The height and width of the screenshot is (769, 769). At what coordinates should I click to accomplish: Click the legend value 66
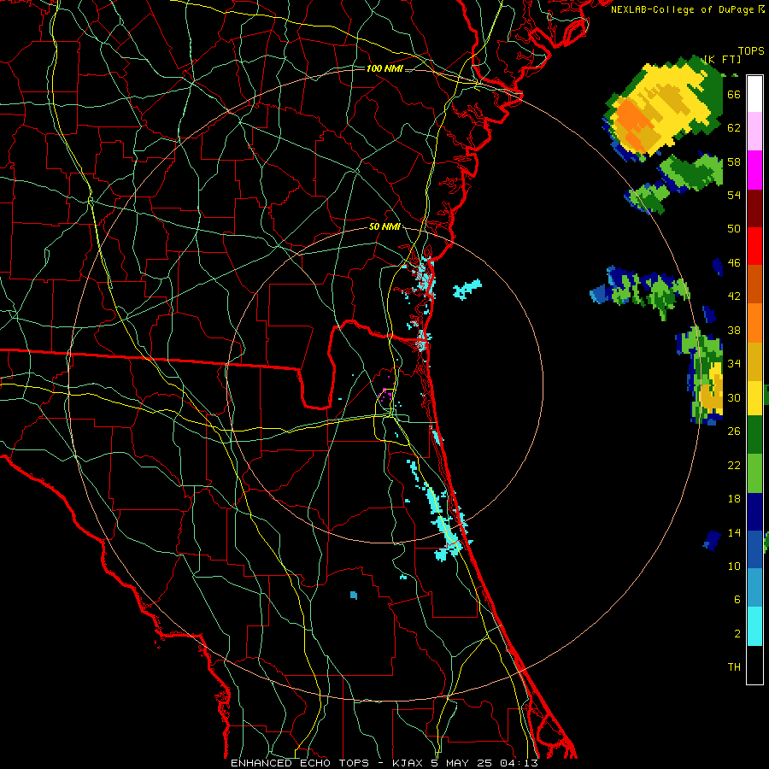[x=734, y=94]
